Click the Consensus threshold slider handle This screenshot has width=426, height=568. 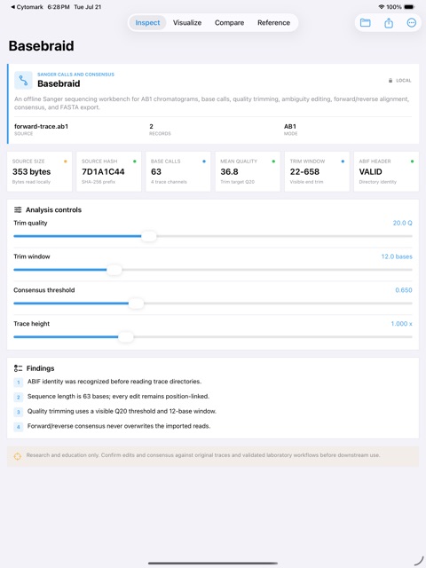pos(136,304)
